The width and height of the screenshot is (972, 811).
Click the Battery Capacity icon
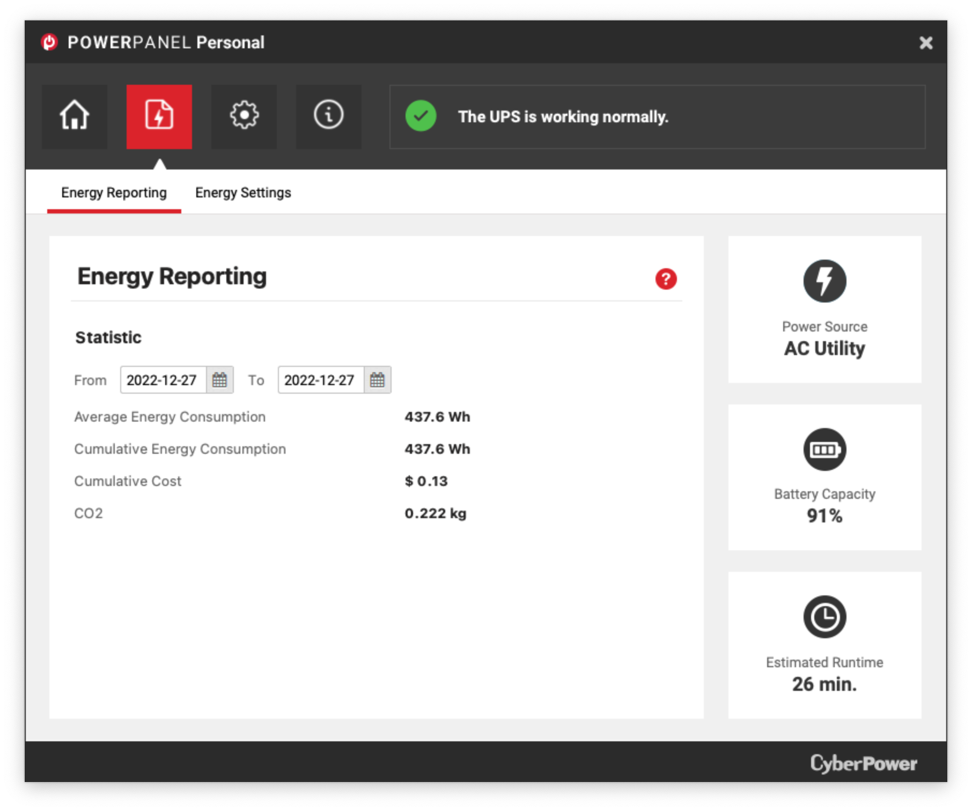tap(824, 449)
